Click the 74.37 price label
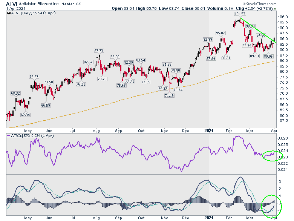 162,89
